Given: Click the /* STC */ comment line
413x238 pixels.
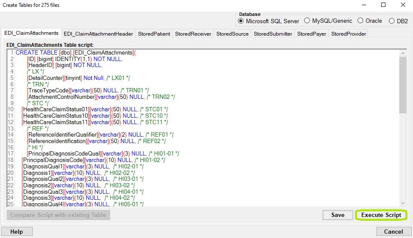Looking at the screenshot, I should coord(38,103).
